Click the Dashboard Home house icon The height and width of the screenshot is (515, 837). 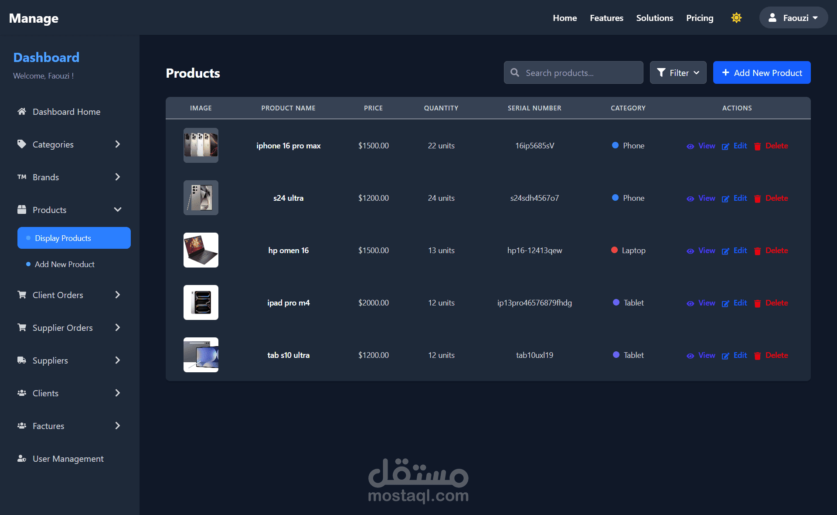(22, 111)
